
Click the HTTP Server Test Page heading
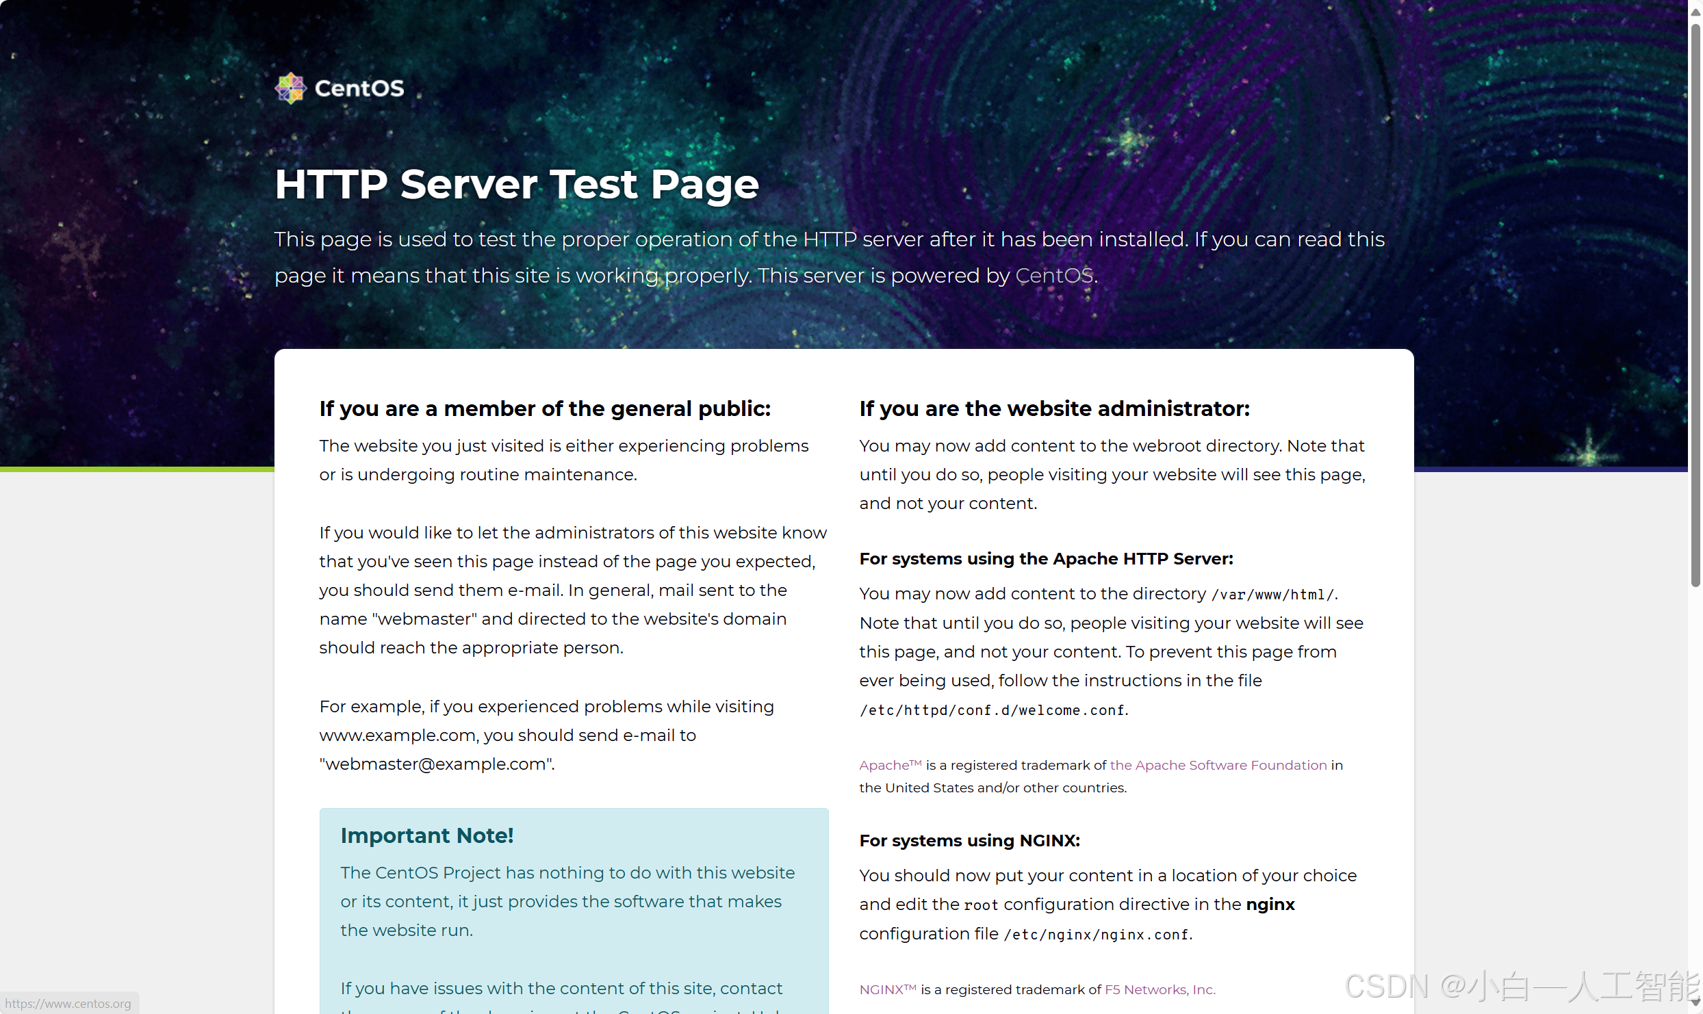pos(517,184)
